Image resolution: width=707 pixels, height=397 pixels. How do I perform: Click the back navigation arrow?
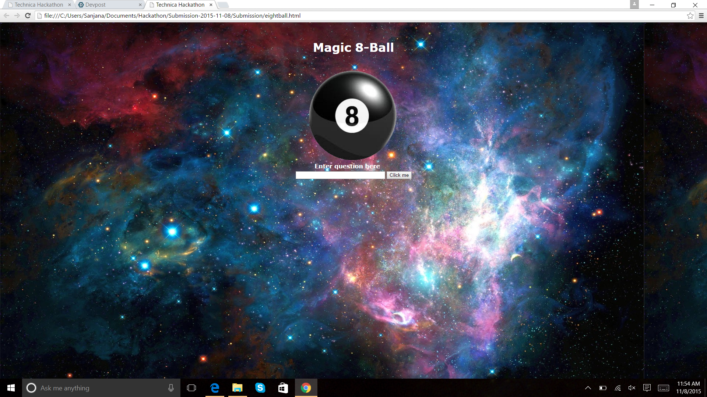[x=6, y=15]
